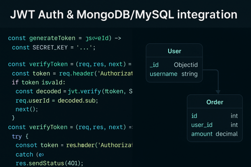Click the 'const SECRET_KEY' code line
Screen dimensions: 251x167
(x=54, y=48)
